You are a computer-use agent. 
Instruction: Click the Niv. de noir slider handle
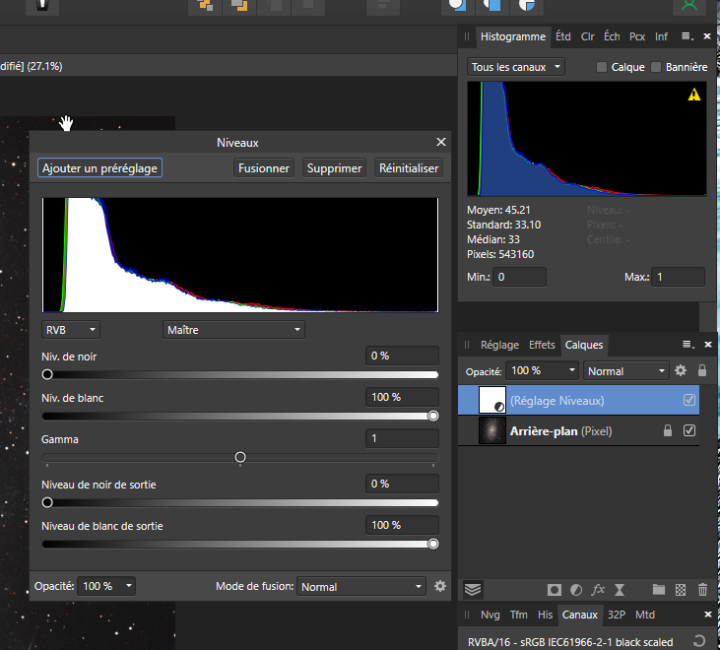pos(47,374)
